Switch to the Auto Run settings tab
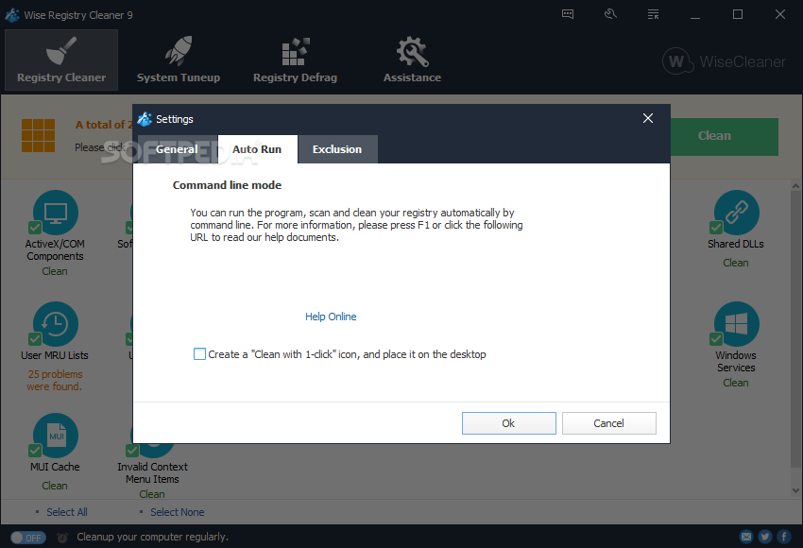 click(257, 149)
